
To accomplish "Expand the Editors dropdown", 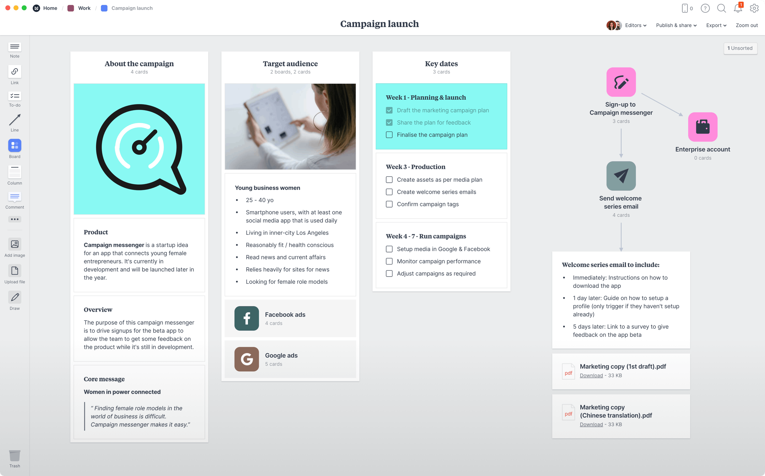I will pos(634,25).
